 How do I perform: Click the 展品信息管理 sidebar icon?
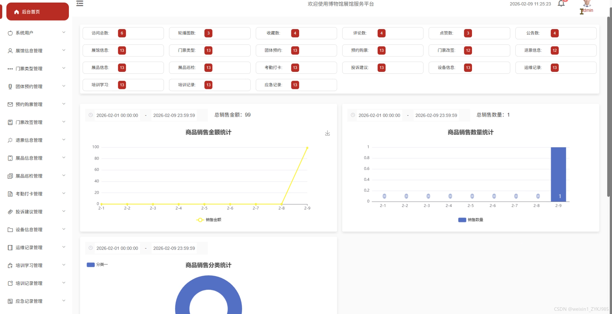point(10,158)
